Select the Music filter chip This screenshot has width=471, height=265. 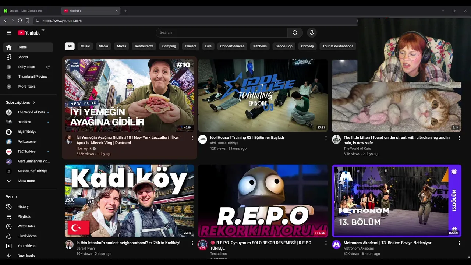point(85,46)
